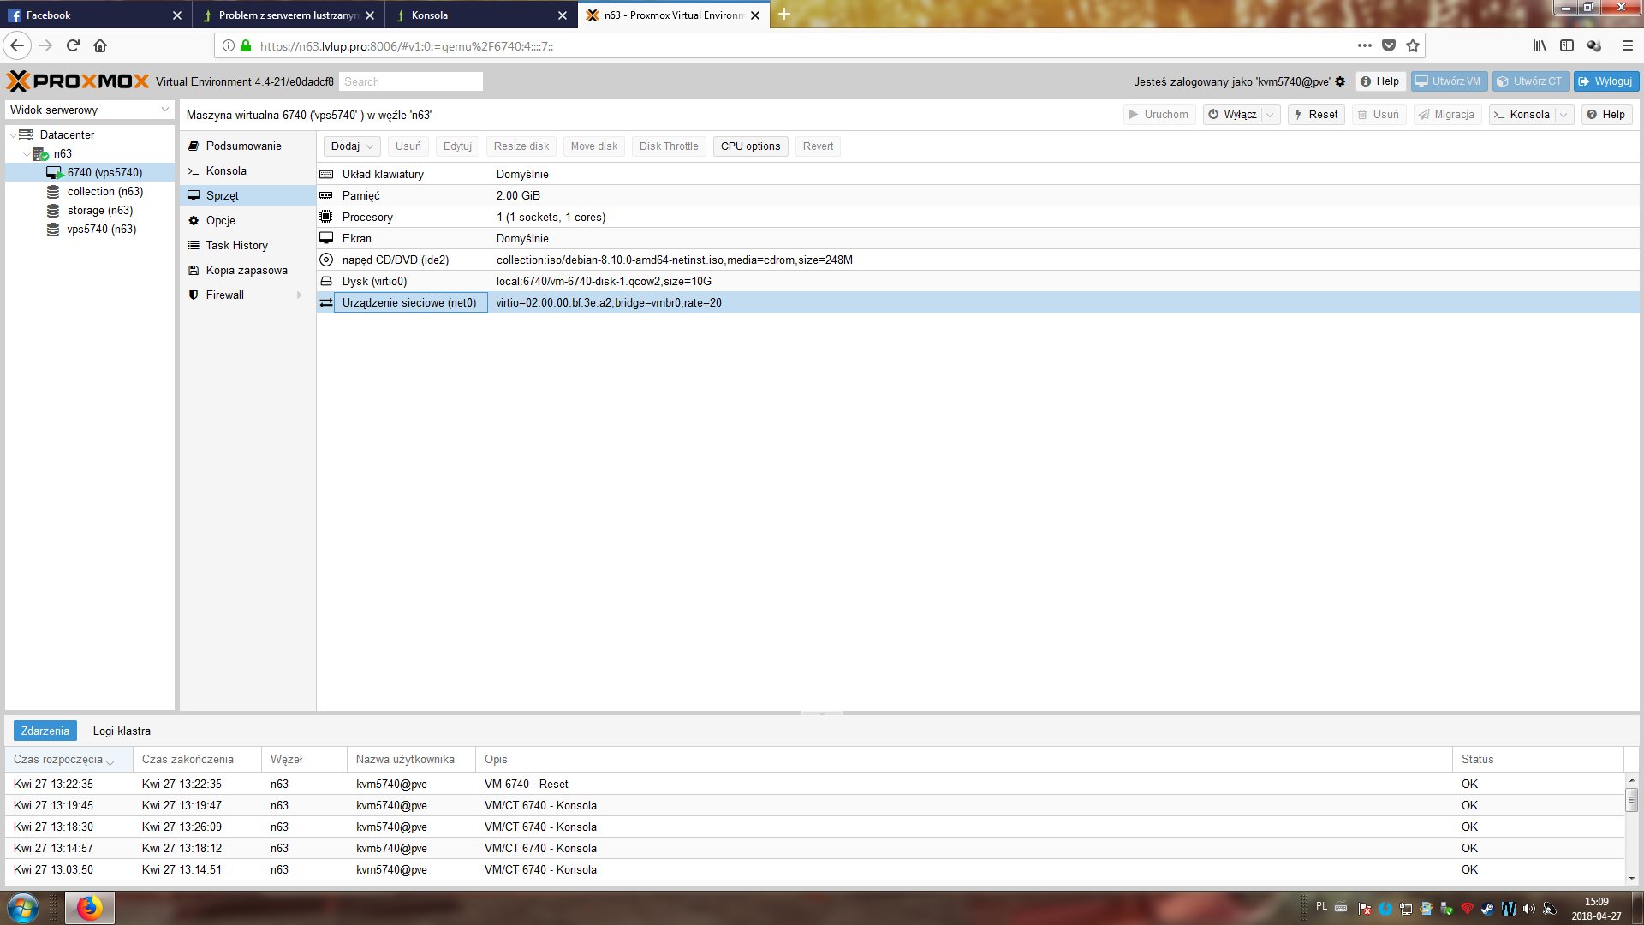
Task: Click the CPU options button
Action: tap(750, 146)
